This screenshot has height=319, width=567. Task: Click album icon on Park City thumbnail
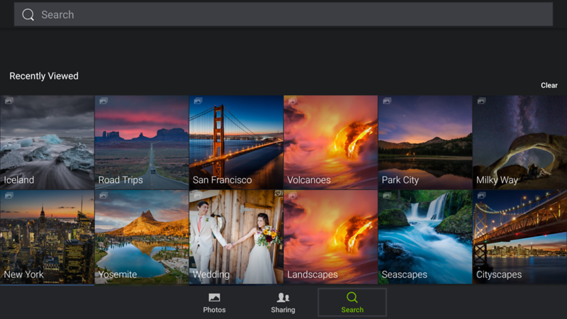pos(387,101)
